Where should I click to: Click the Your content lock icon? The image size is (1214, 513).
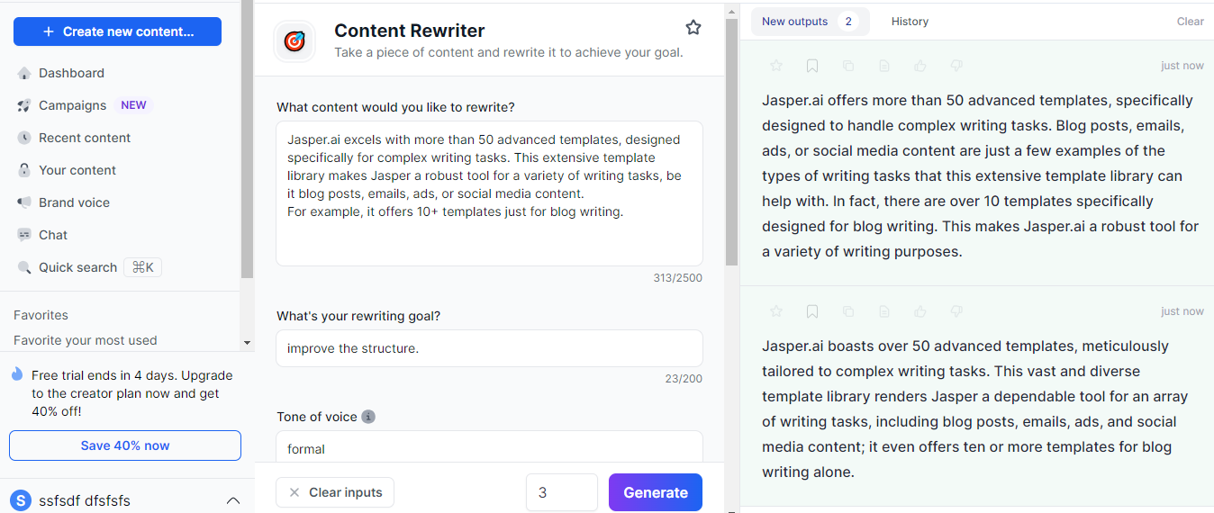pos(24,170)
